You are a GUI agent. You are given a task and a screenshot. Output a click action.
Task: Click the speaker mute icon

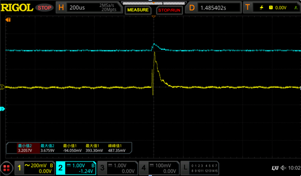tap(283, 168)
